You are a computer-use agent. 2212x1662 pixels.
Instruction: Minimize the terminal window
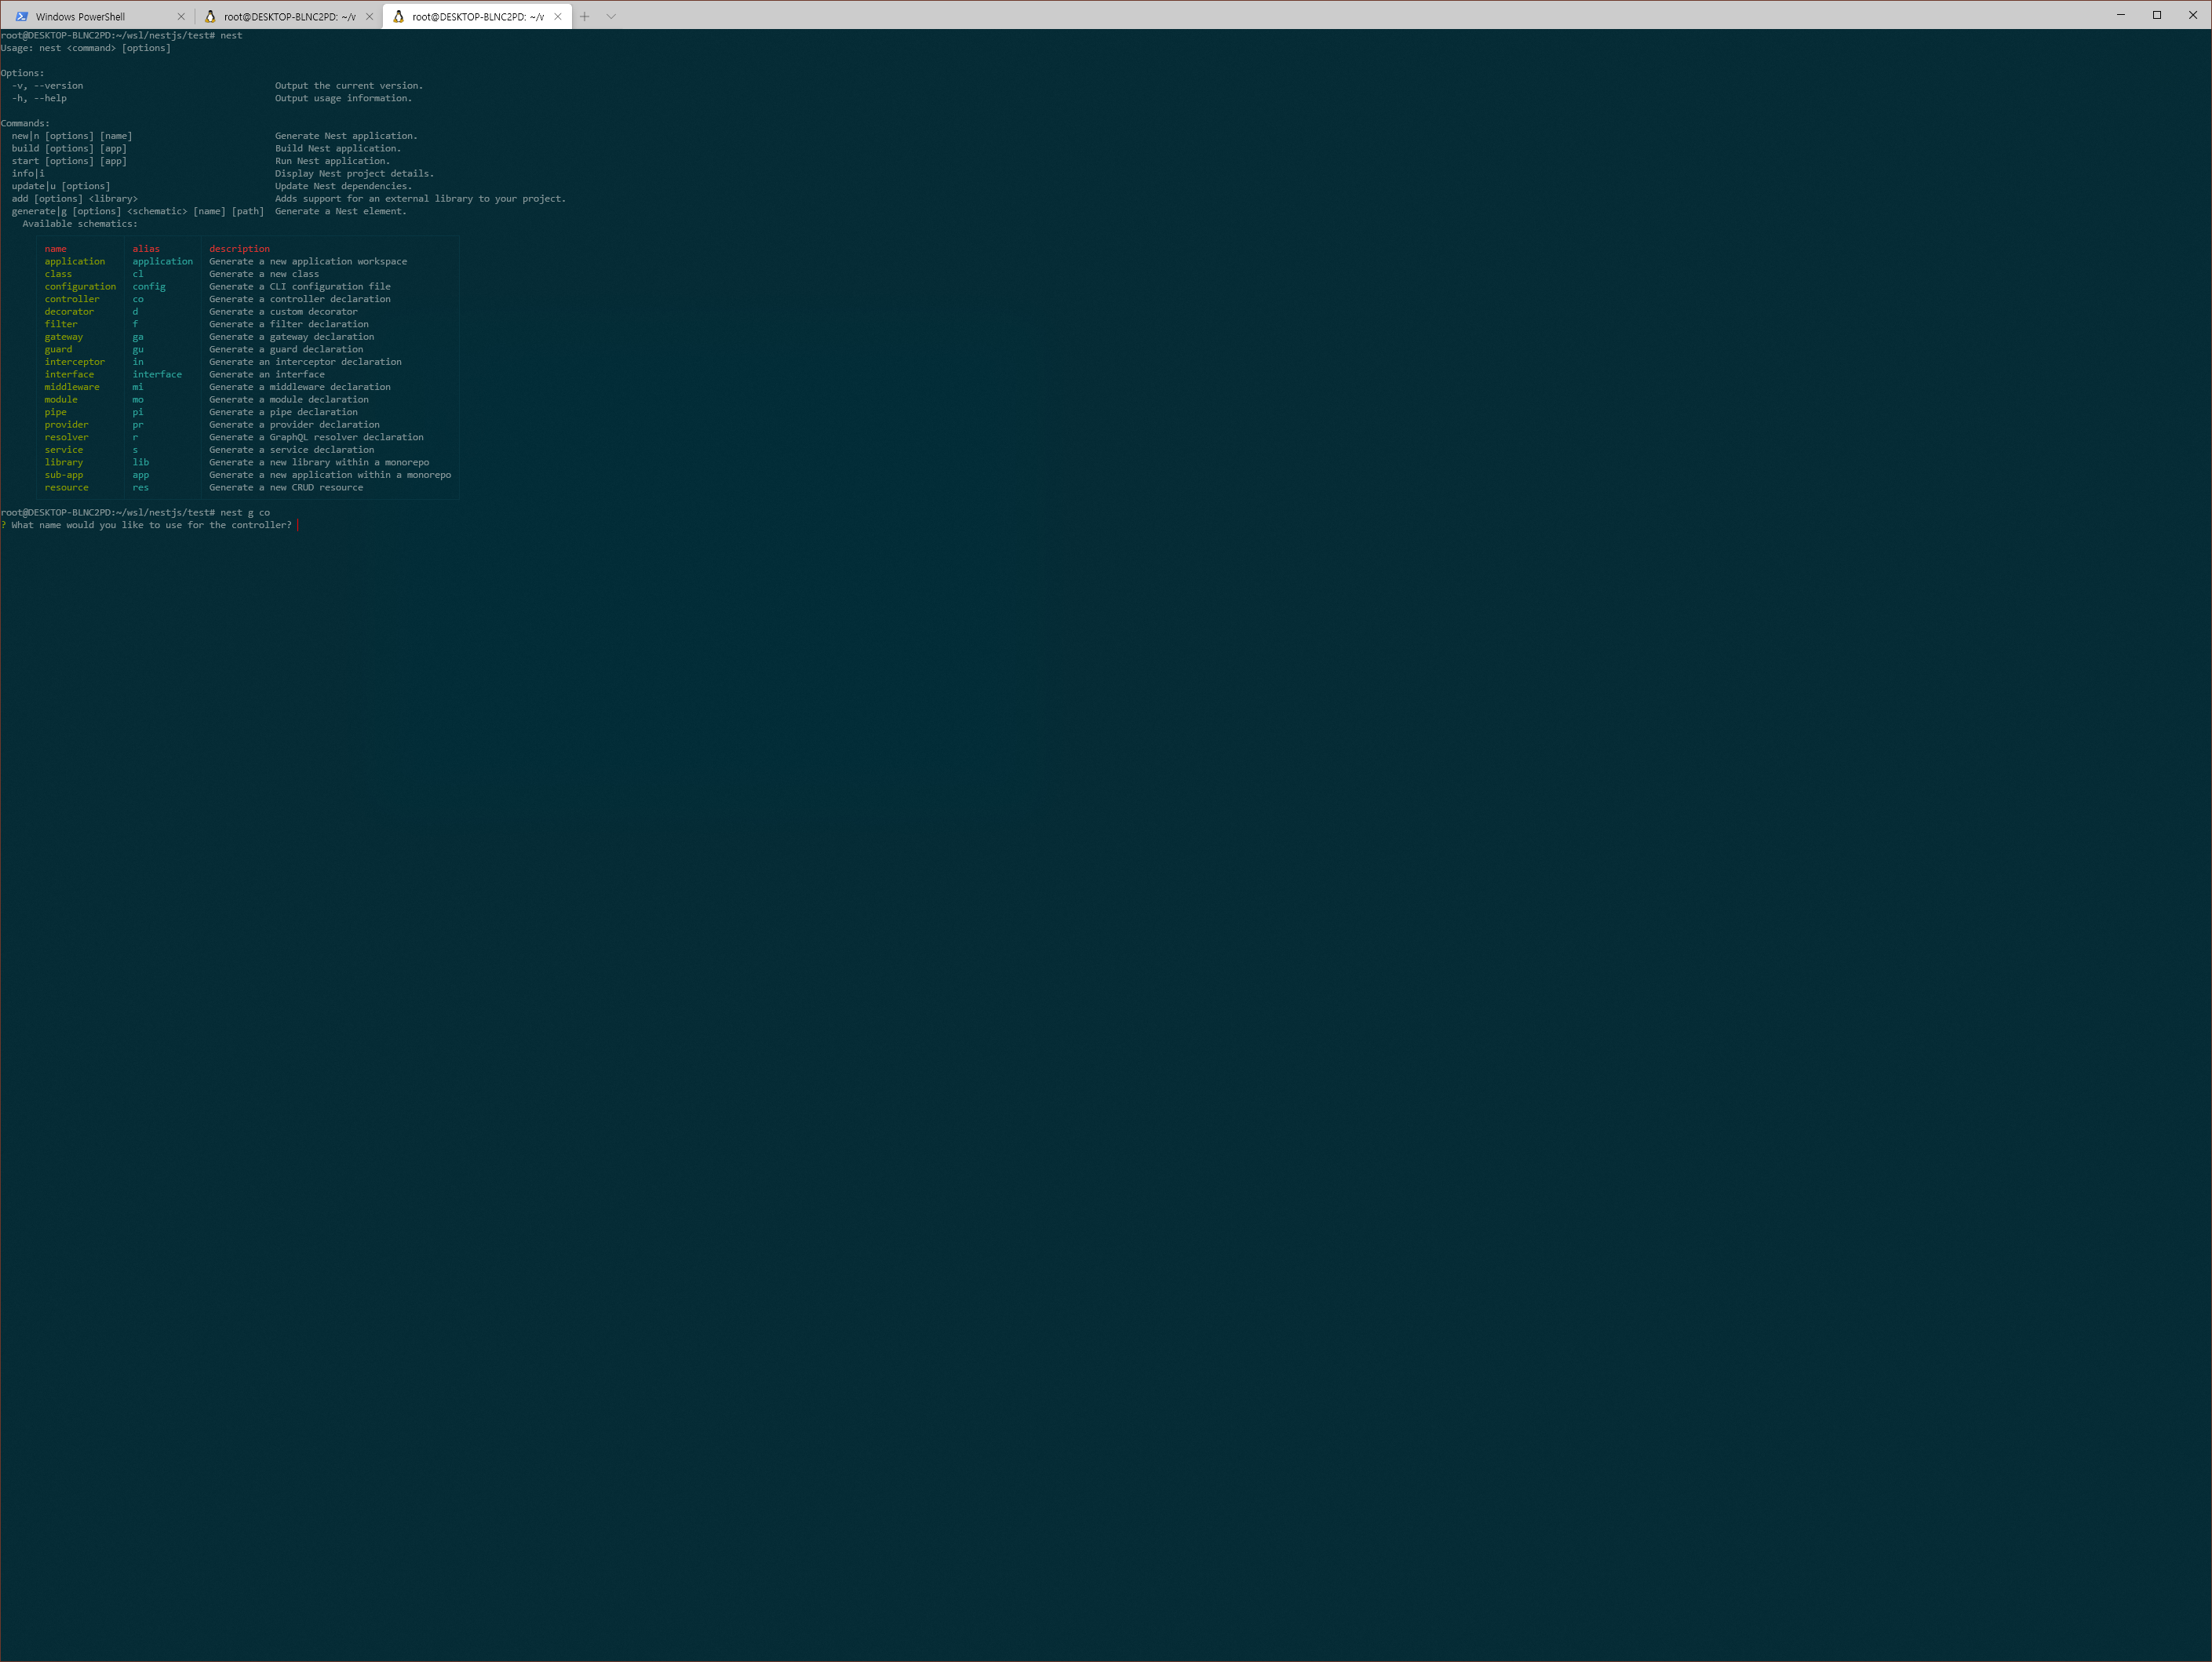coord(2120,15)
